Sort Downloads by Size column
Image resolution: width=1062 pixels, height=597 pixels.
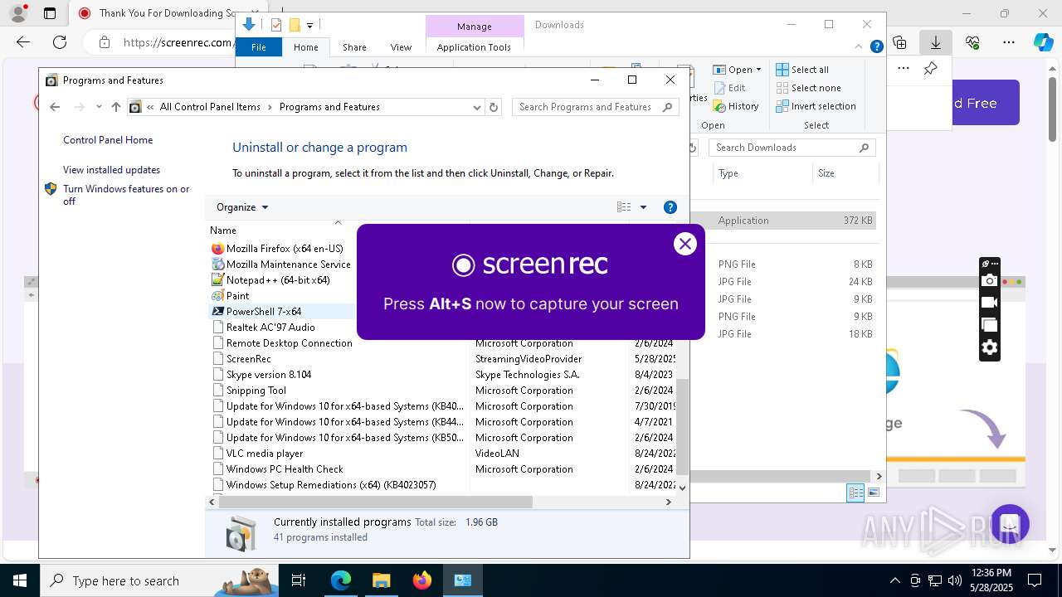[845, 173]
